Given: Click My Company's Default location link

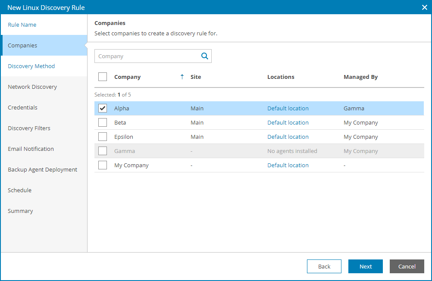Looking at the screenshot, I should coord(288,165).
